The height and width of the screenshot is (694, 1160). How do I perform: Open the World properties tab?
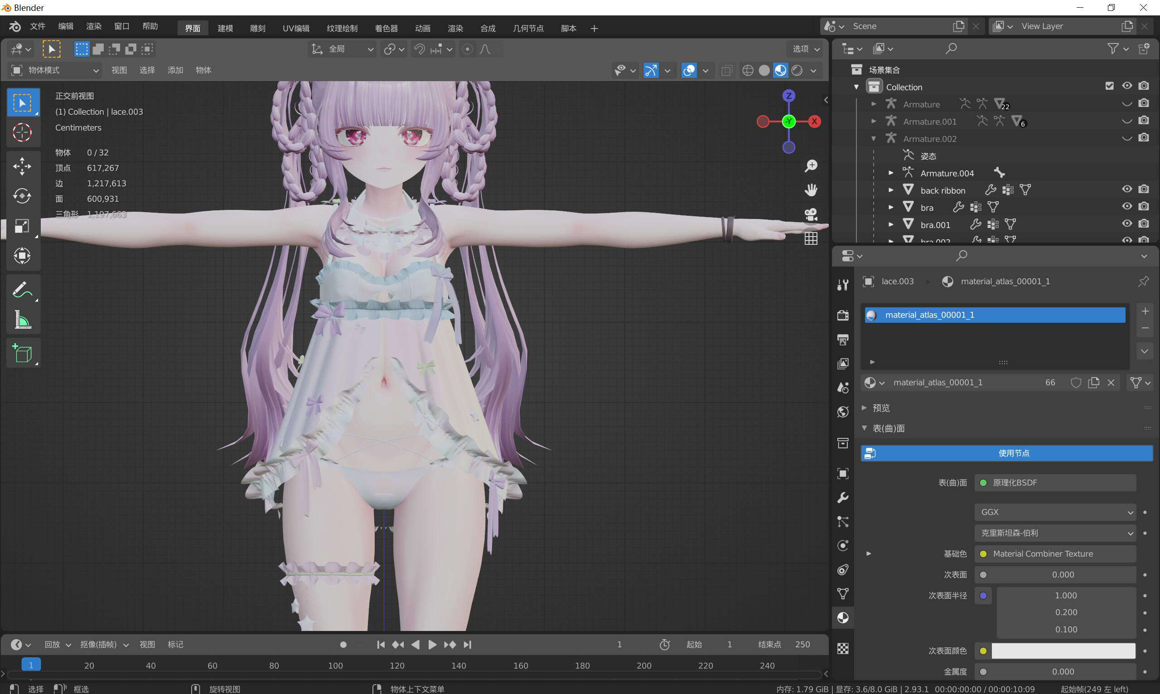coord(843,412)
